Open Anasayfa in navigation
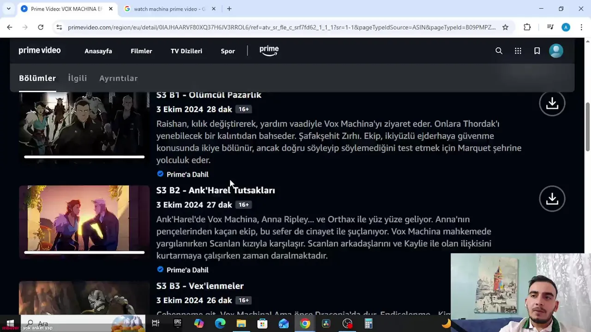The width and height of the screenshot is (591, 332). [x=98, y=51]
